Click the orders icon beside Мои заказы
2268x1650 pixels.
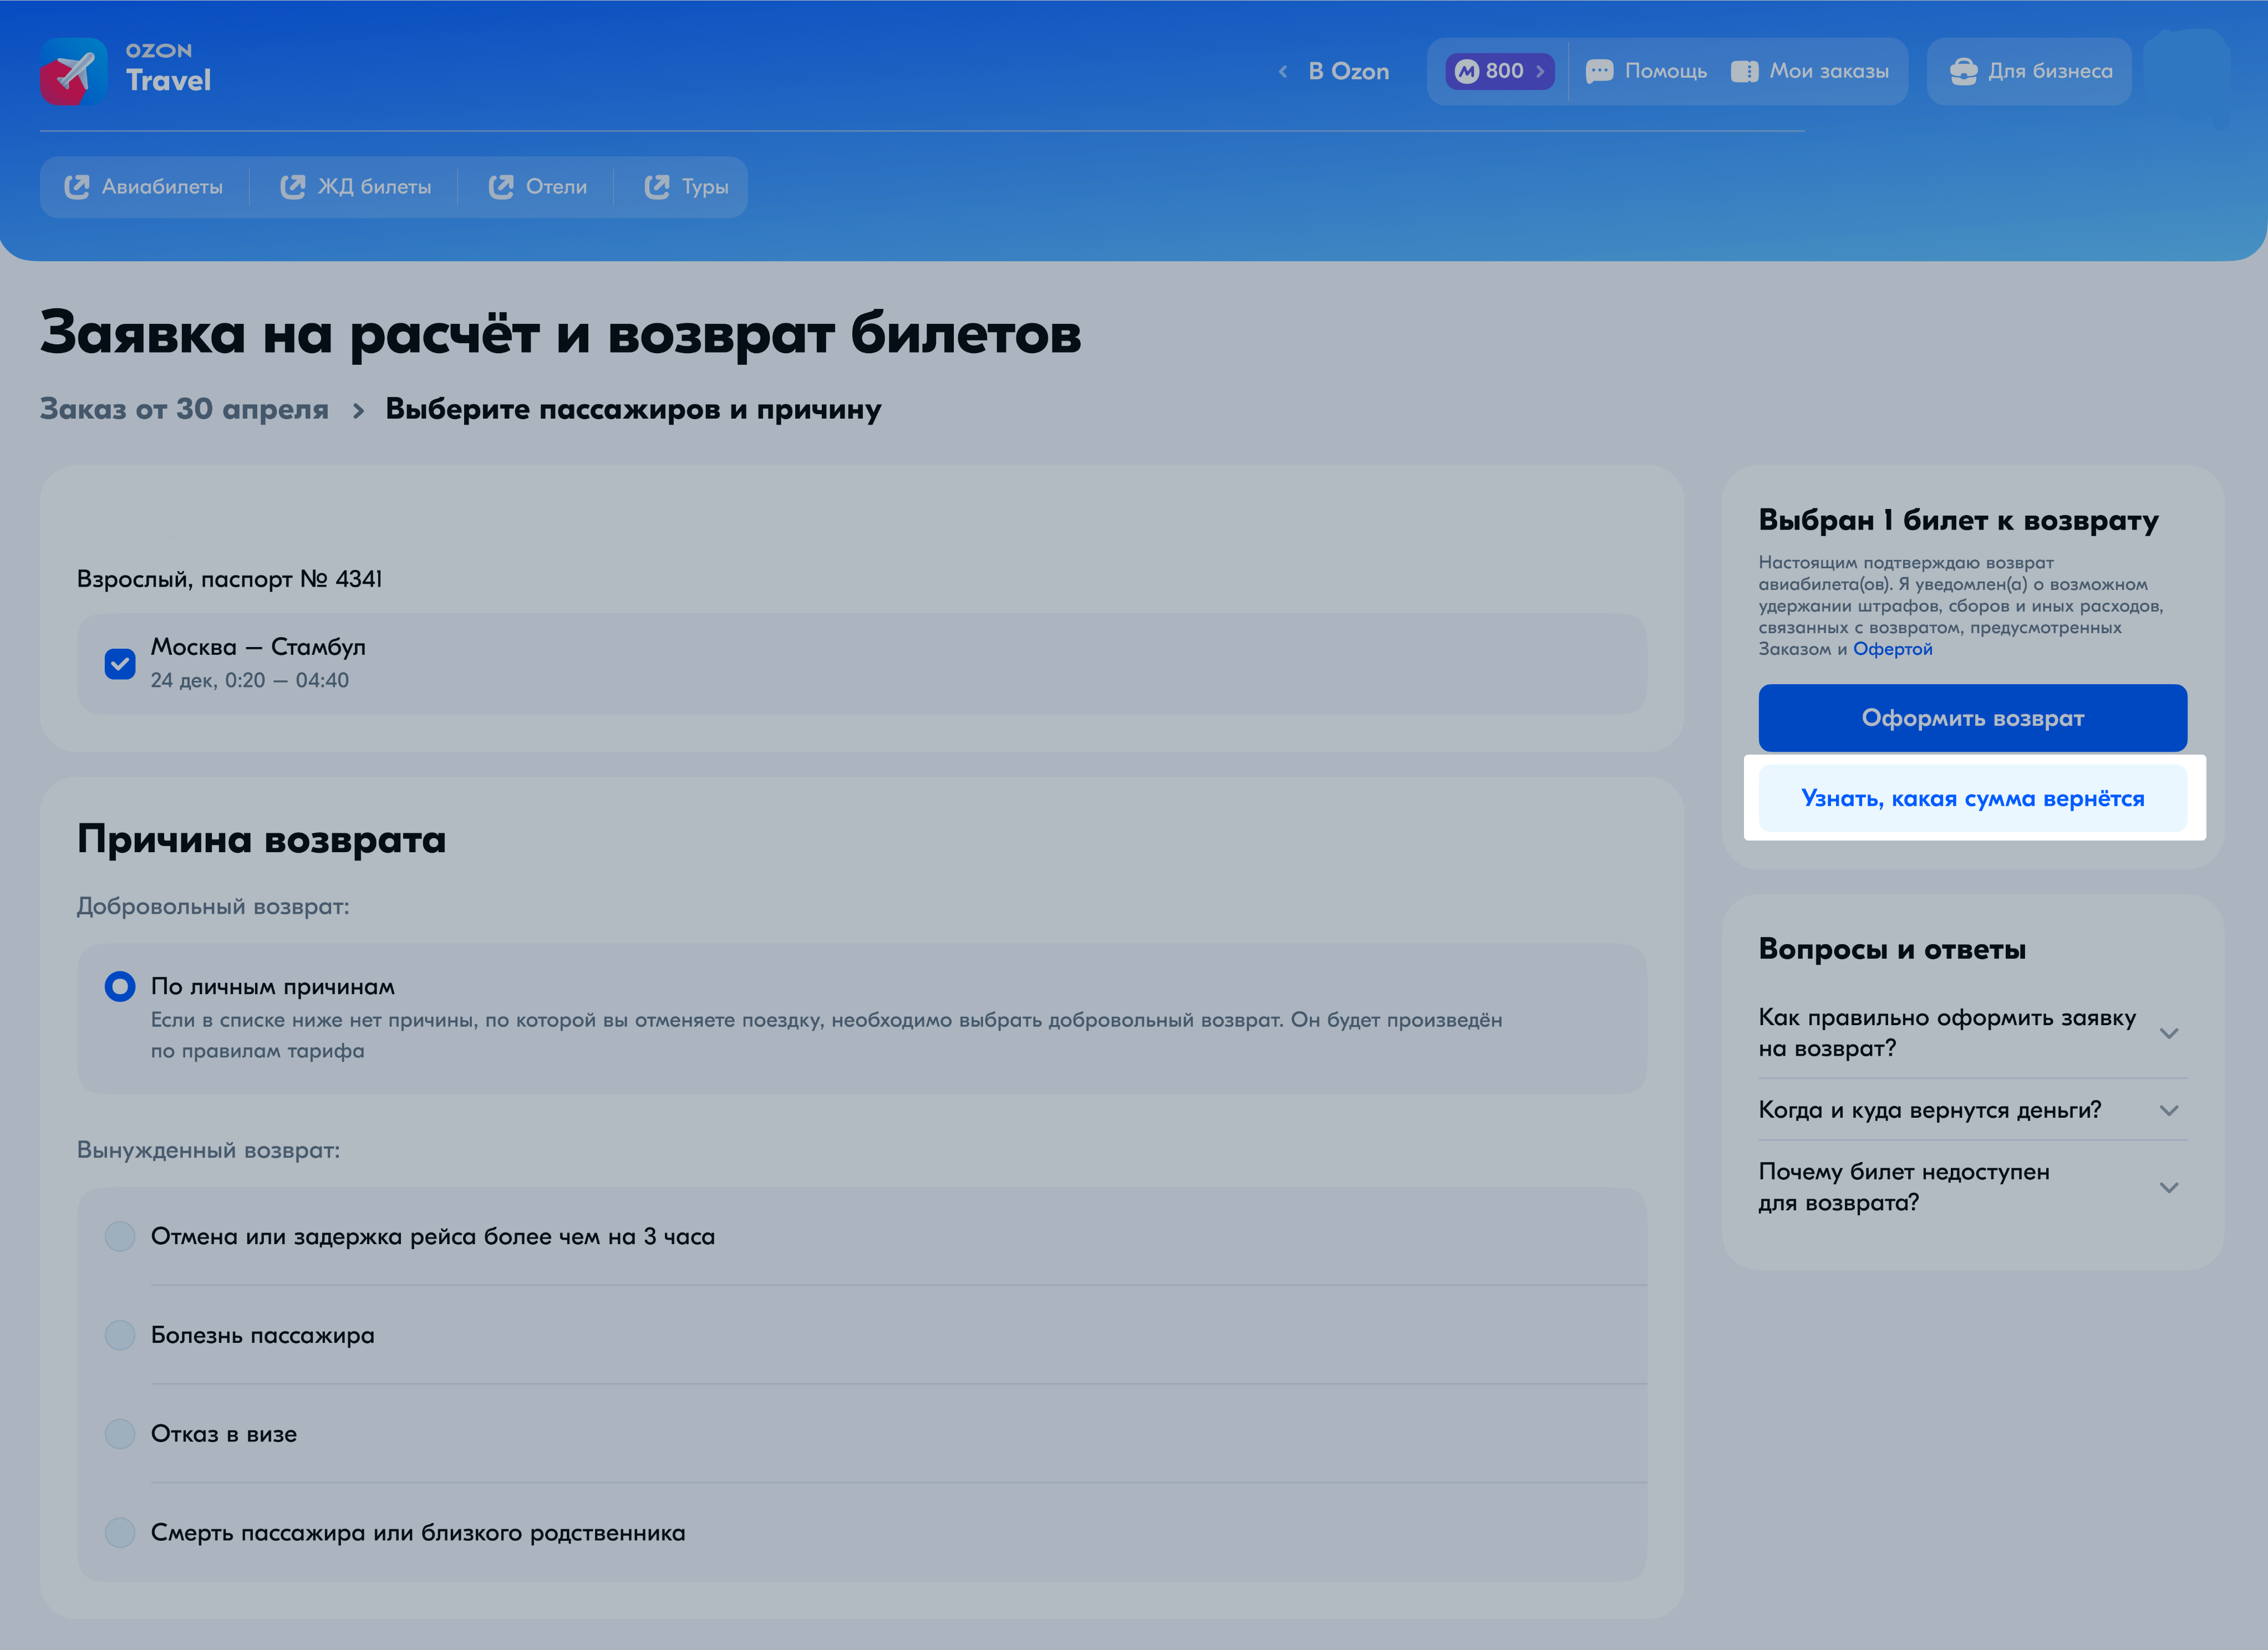[1744, 71]
